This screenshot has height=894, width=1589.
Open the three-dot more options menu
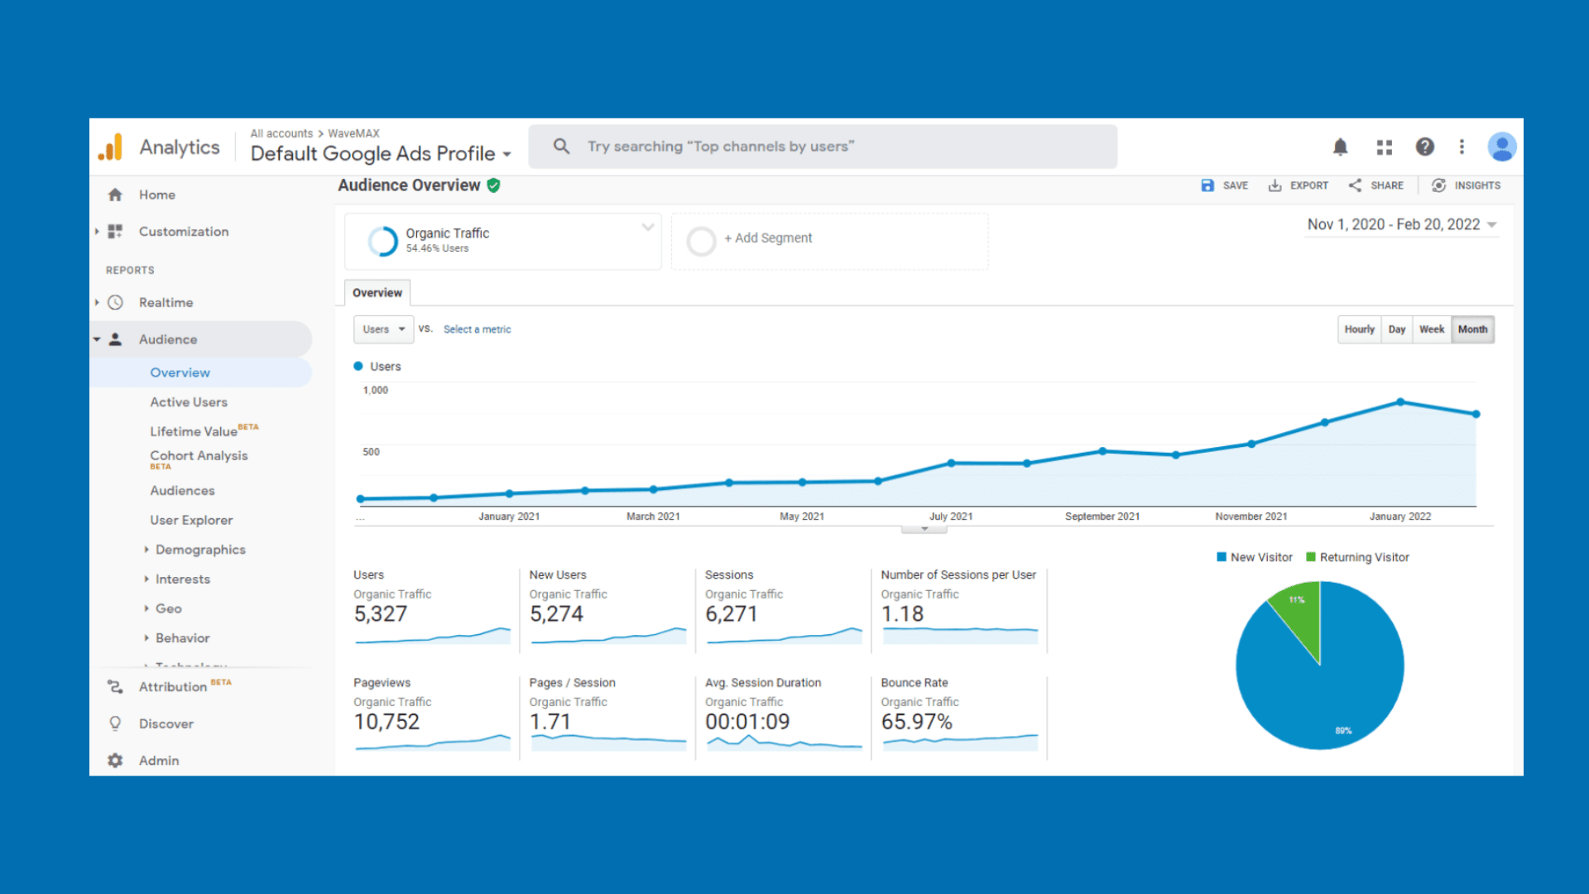[x=1462, y=147]
